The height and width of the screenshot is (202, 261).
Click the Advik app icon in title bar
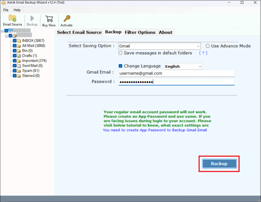point(3,2)
